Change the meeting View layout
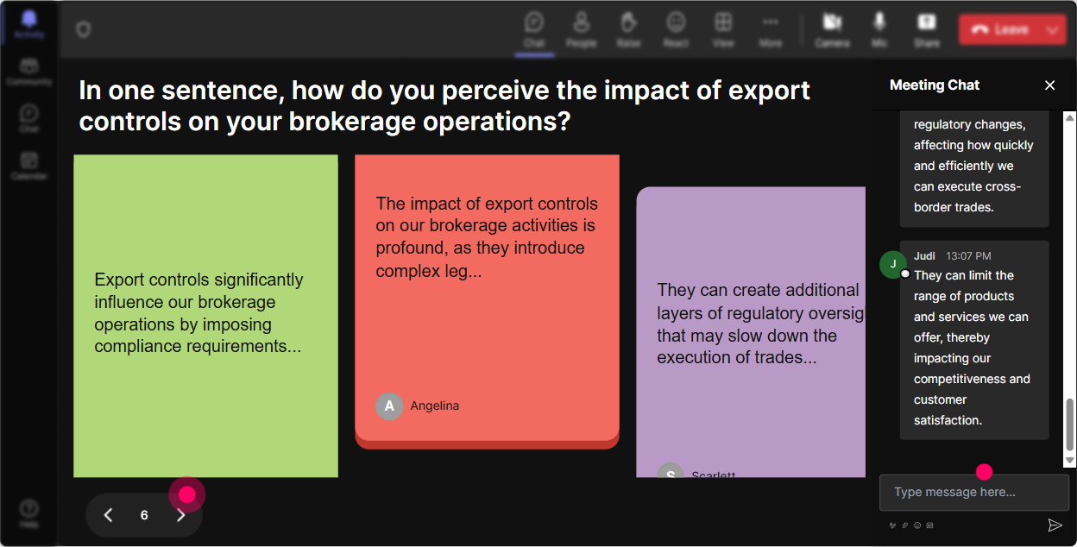 tap(723, 29)
